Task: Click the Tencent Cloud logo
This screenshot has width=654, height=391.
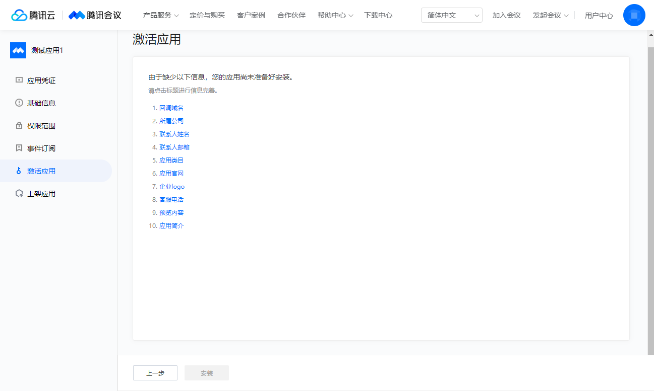Action: click(x=33, y=15)
